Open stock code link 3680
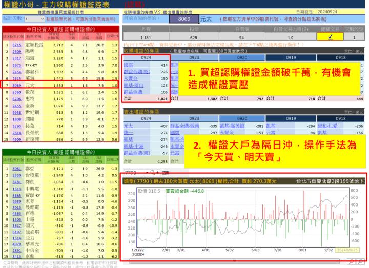Screen dimensions: 369x268 click(x=17, y=202)
